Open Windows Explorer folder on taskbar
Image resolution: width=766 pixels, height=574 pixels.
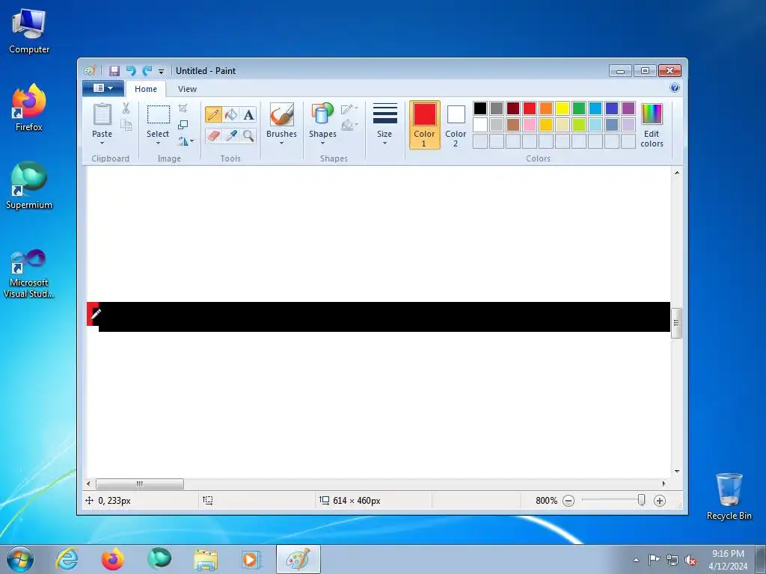tap(206, 559)
